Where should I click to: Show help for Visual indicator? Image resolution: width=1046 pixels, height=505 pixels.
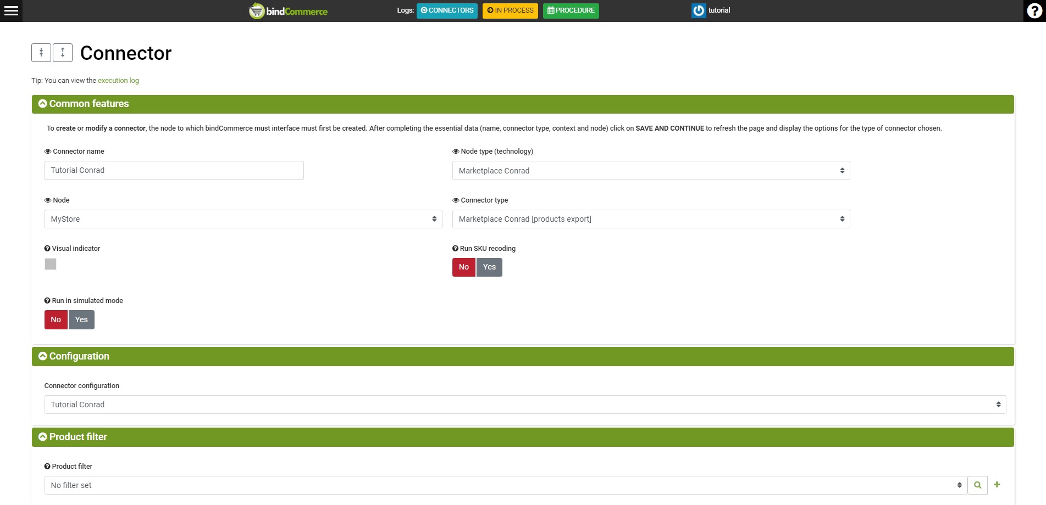pyautogui.click(x=47, y=249)
